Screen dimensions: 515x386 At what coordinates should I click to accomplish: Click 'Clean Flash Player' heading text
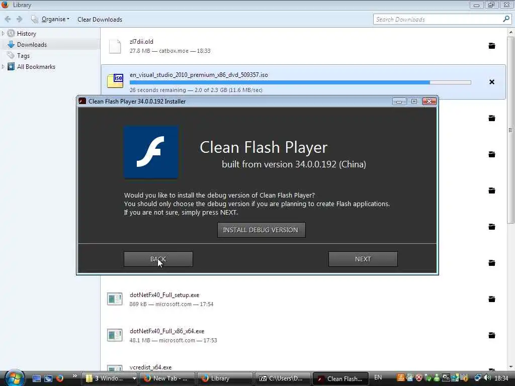264,147
